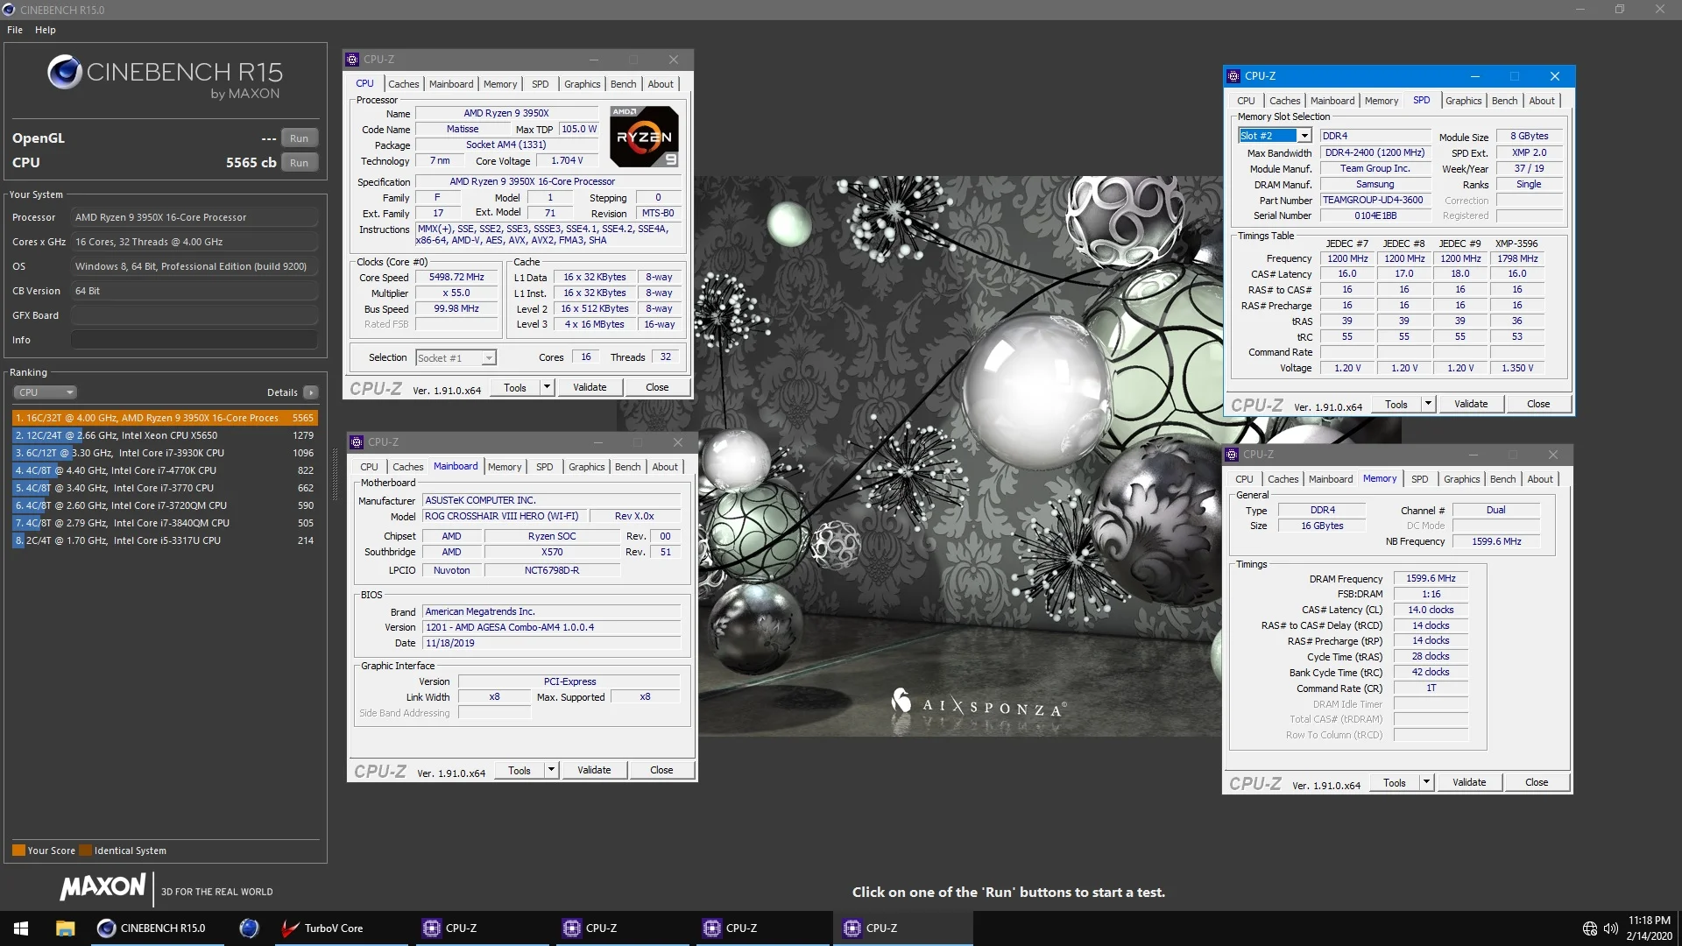Open the Tools arrow in Mainboard window

[x=551, y=770]
